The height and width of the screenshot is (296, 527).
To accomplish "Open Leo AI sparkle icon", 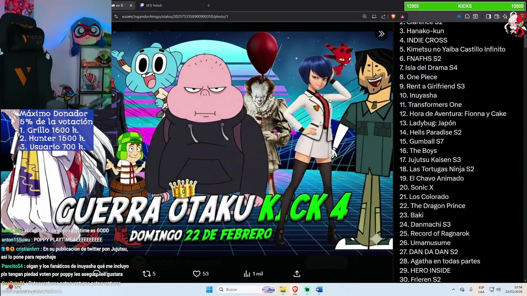I will [x=505, y=16].
